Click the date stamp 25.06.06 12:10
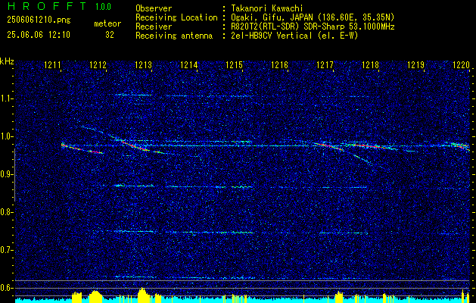476x303 pixels. (x=39, y=35)
